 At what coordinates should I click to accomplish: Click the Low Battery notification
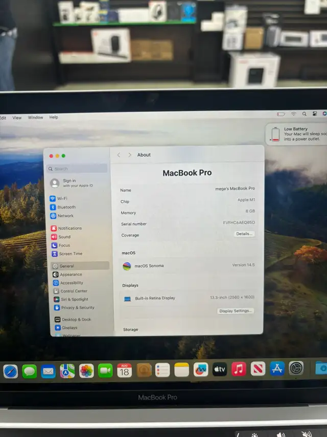(296, 134)
